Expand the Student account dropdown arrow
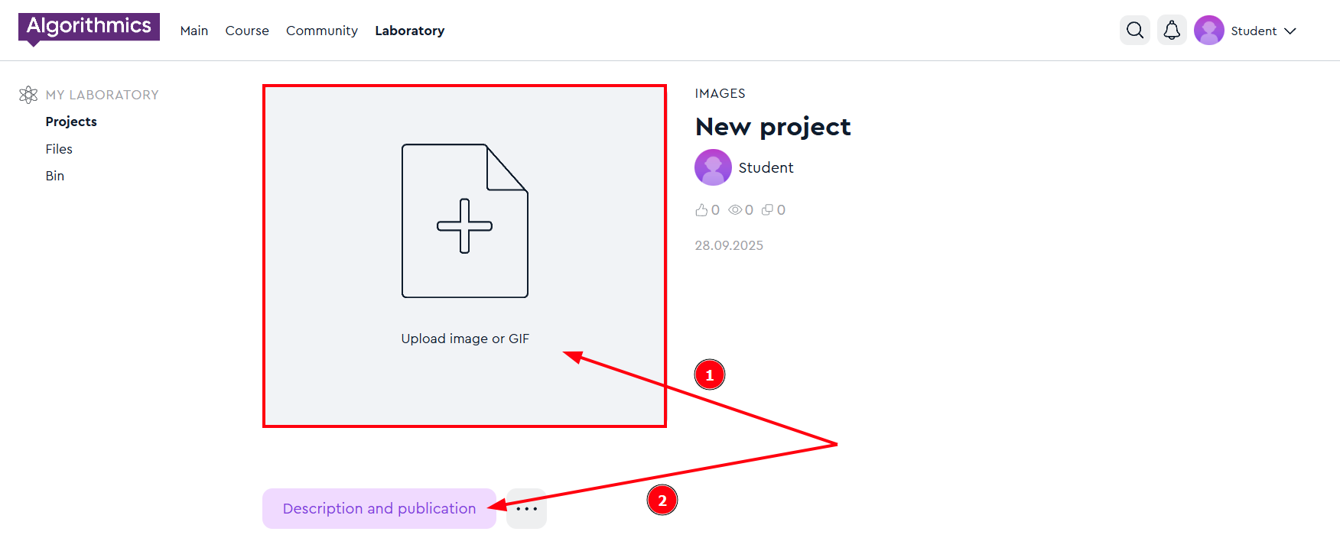Viewport: 1340px width, 551px height. click(1290, 31)
